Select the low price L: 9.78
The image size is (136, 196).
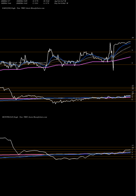tap(46, 3)
